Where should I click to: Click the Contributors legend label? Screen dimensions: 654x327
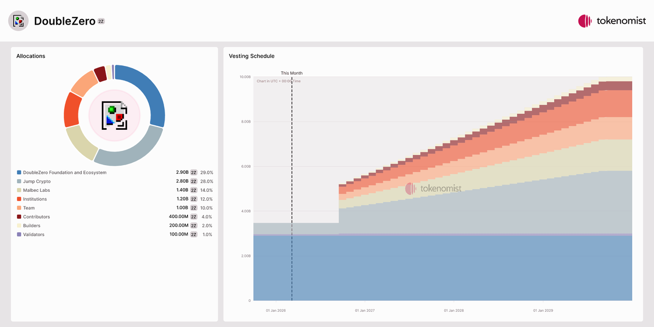36,217
